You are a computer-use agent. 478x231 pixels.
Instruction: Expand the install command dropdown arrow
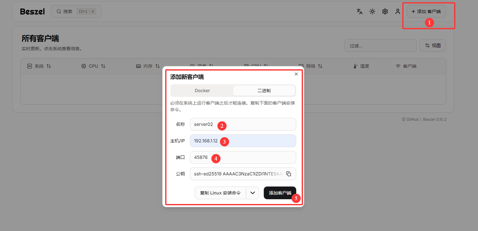tap(253, 193)
